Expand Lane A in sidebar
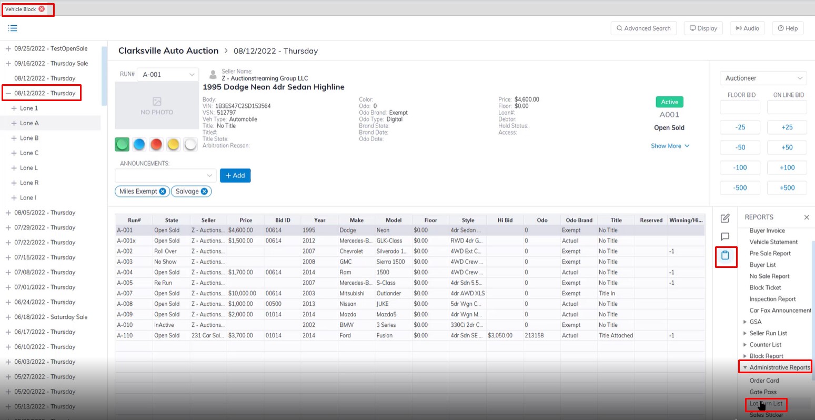This screenshot has height=420, width=815. pyautogui.click(x=14, y=123)
